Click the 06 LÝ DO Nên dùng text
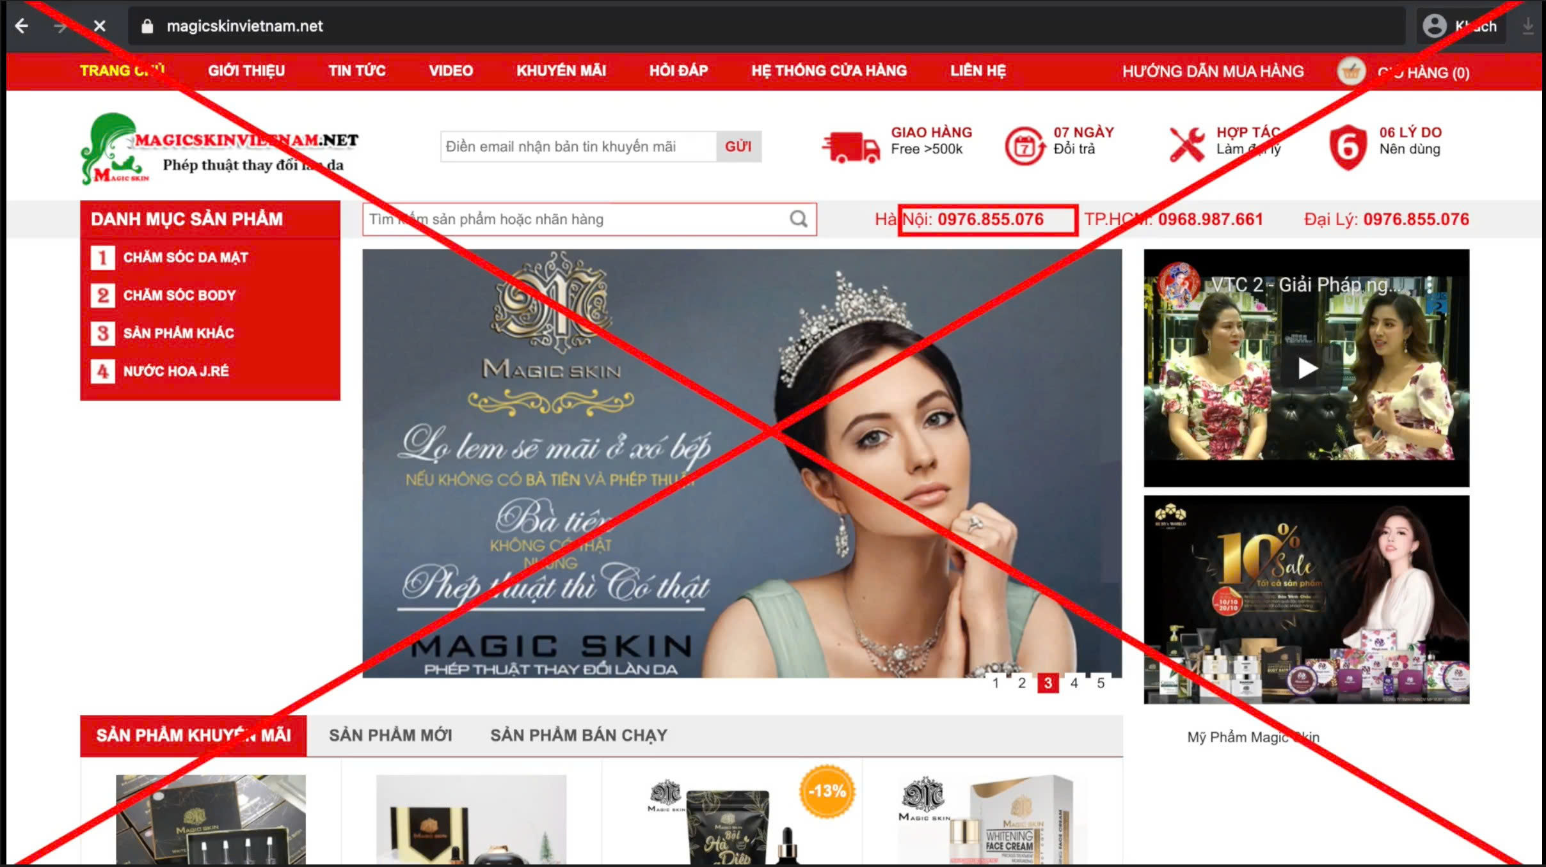 pos(1410,141)
